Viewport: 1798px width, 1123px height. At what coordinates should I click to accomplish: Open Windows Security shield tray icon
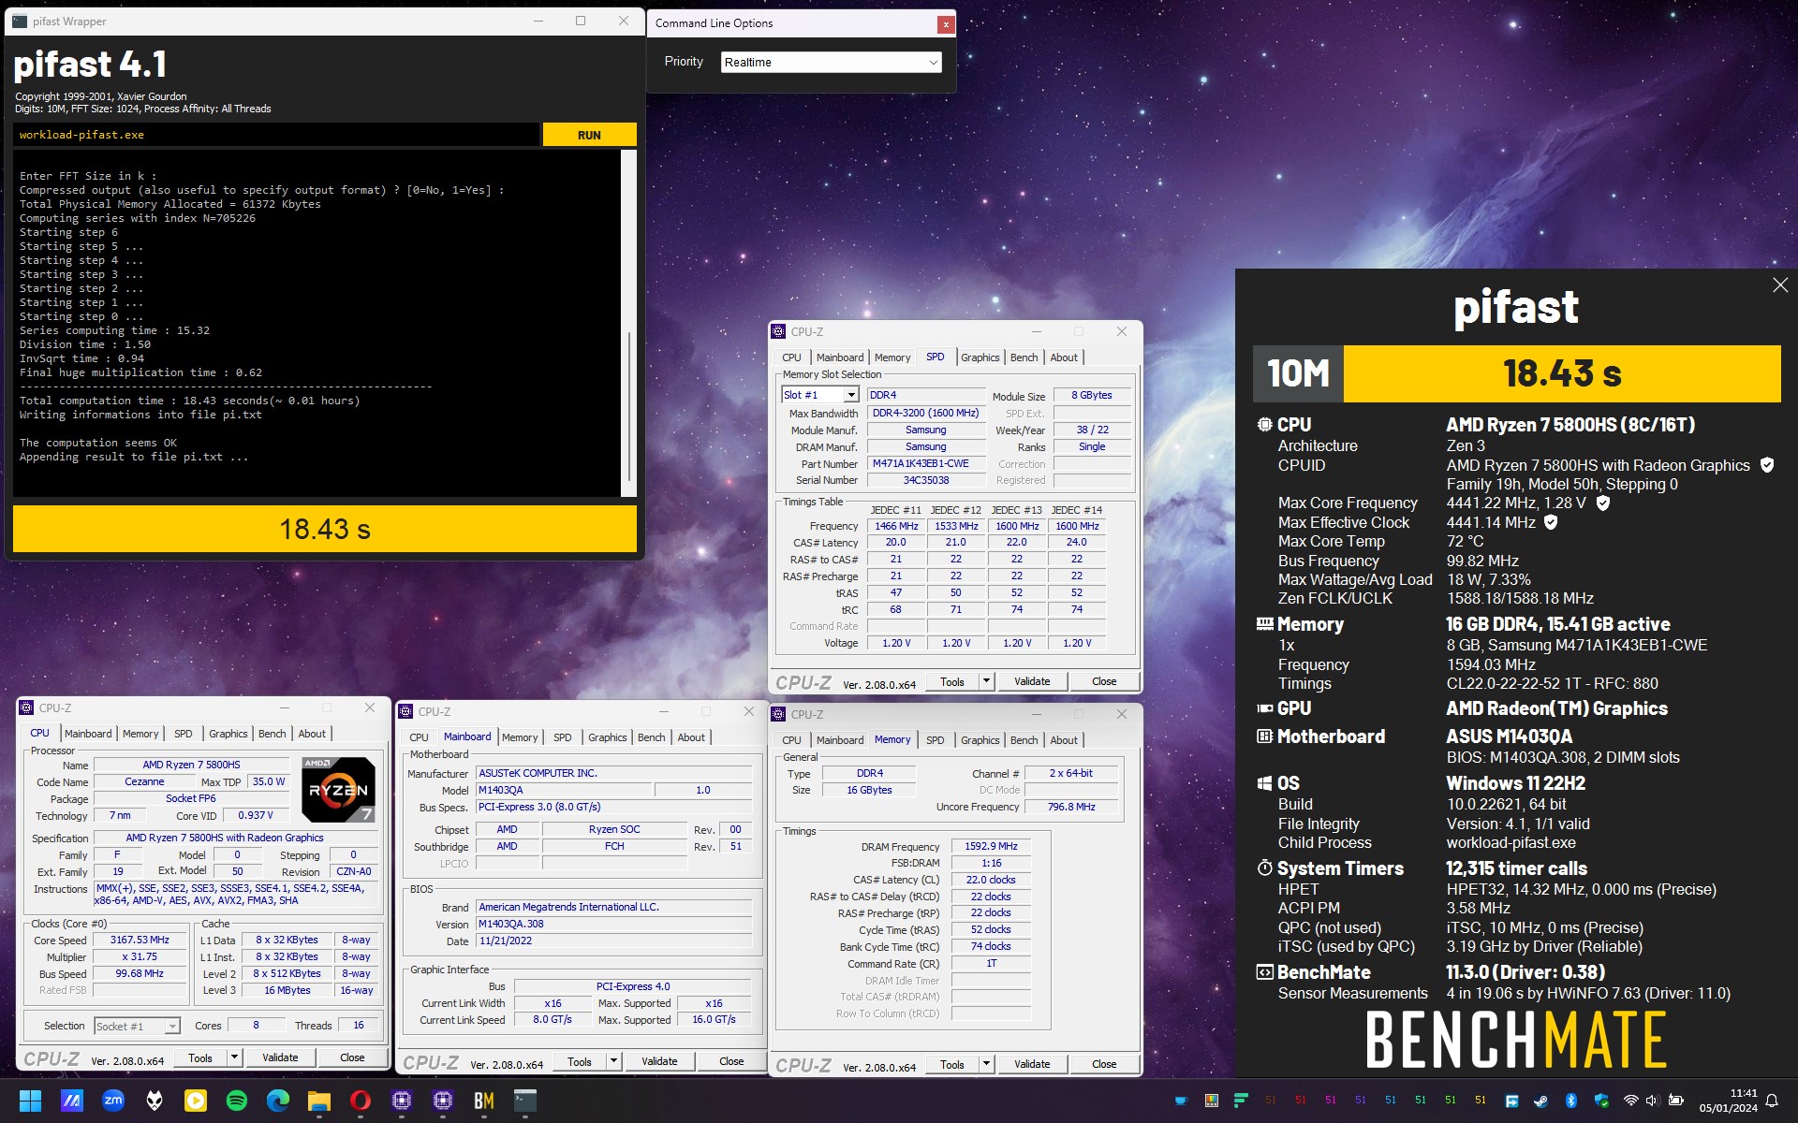tap(1601, 1101)
